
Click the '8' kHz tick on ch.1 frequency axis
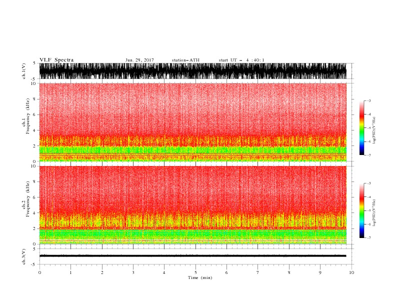(34, 99)
